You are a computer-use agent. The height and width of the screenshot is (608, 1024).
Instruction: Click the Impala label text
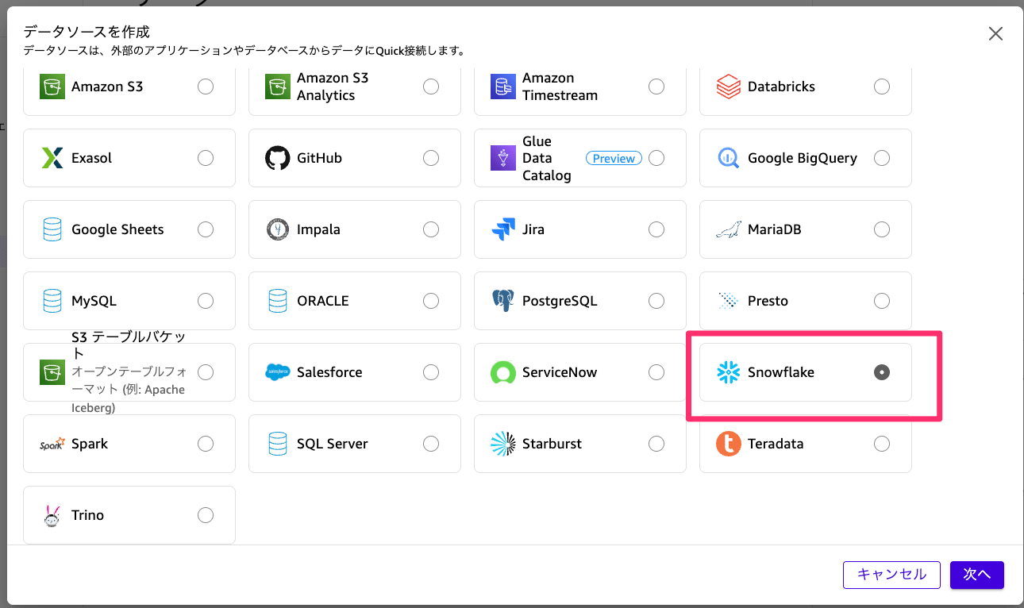point(318,229)
